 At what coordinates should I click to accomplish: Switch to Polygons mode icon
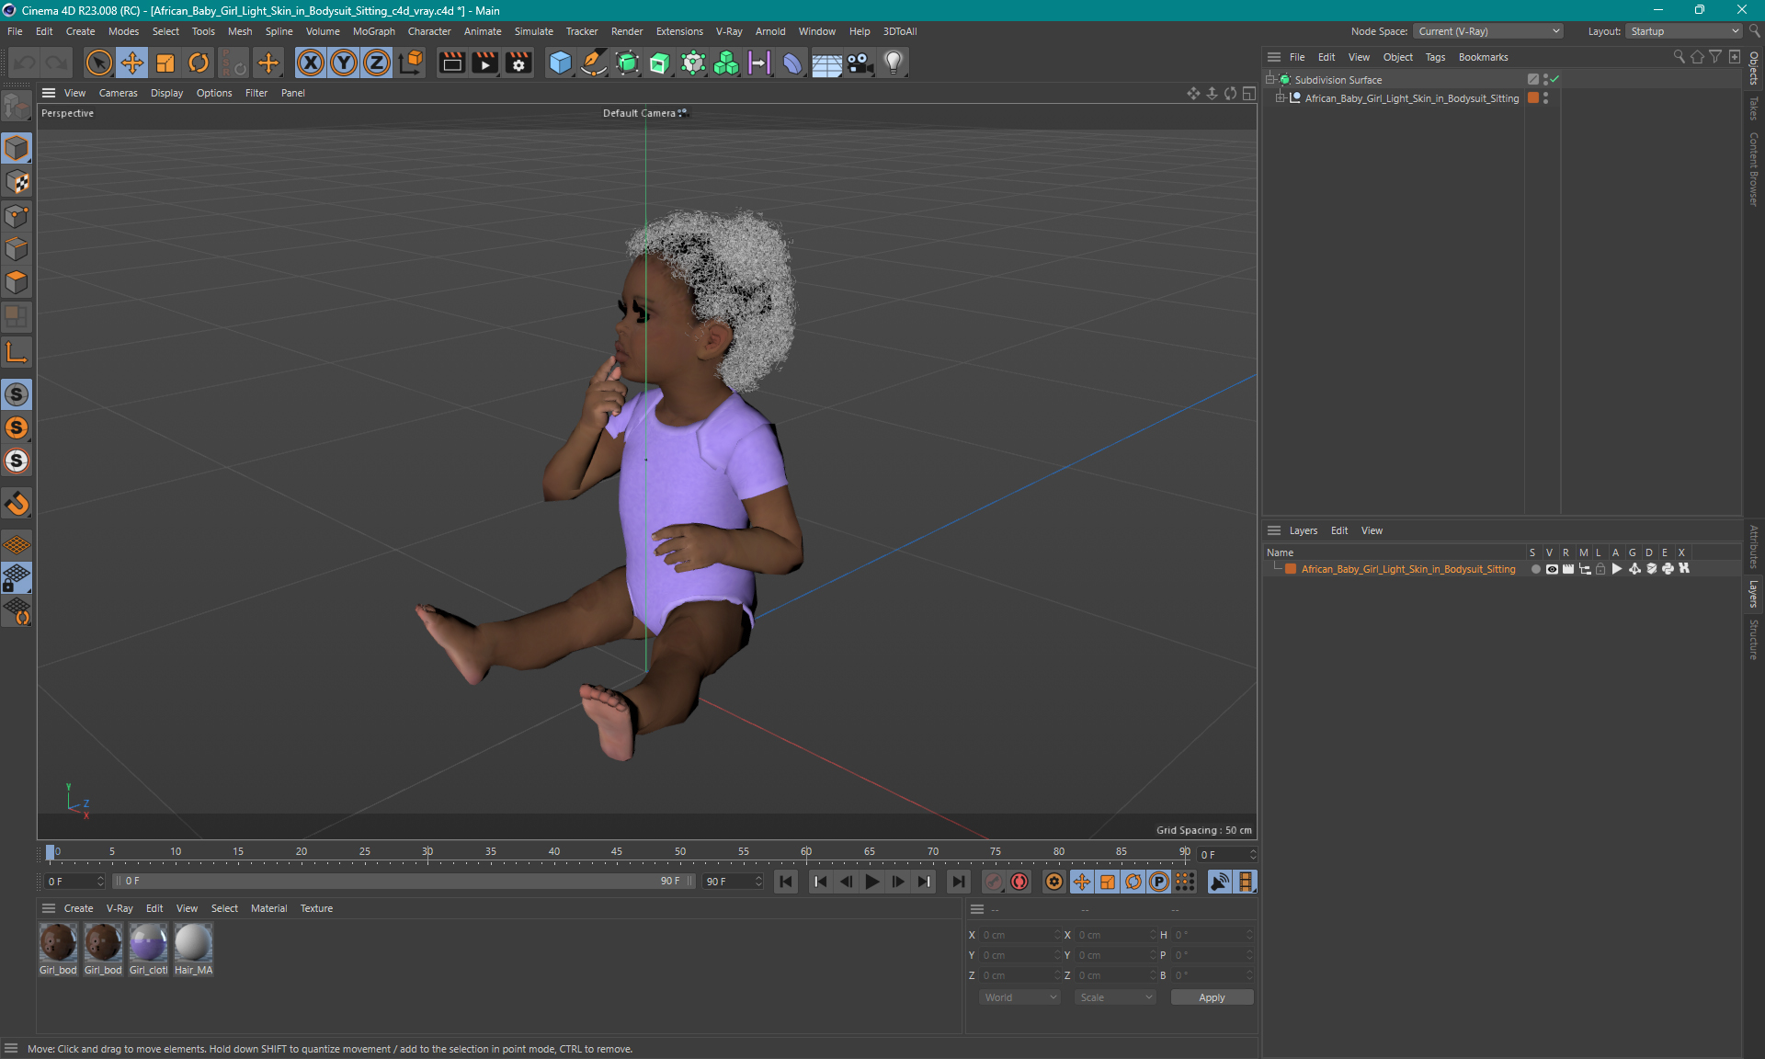(17, 282)
